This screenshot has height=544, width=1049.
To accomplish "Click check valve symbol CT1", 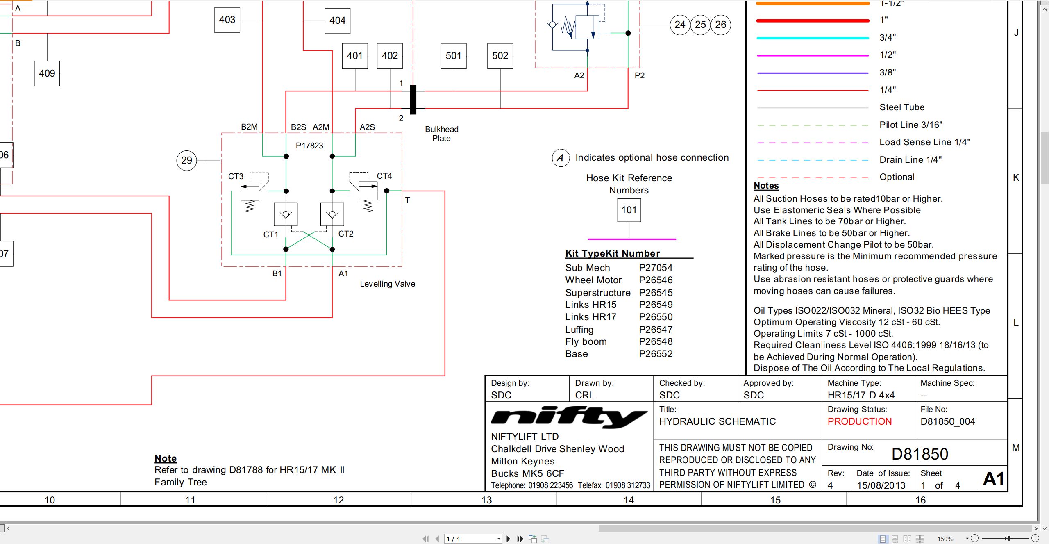I will coord(286,214).
